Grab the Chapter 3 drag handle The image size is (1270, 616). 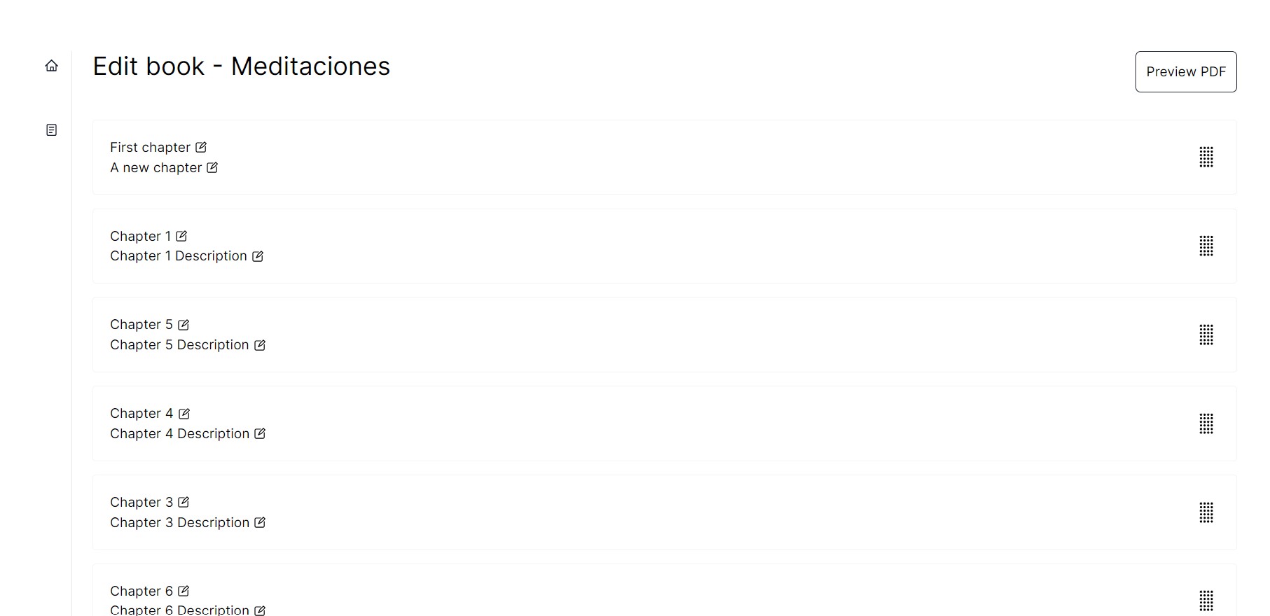tap(1206, 512)
